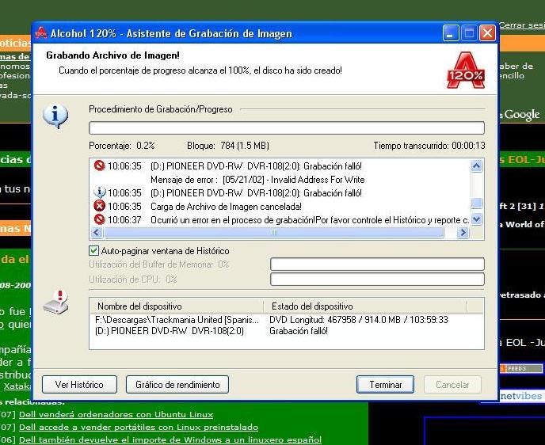Minimize the Alcohol 120% window
Screen dimensions: 545x445
coord(451,33)
